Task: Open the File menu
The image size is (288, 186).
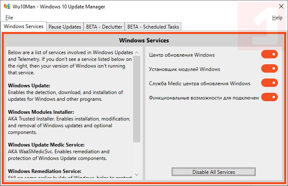Action: (9, 18)
